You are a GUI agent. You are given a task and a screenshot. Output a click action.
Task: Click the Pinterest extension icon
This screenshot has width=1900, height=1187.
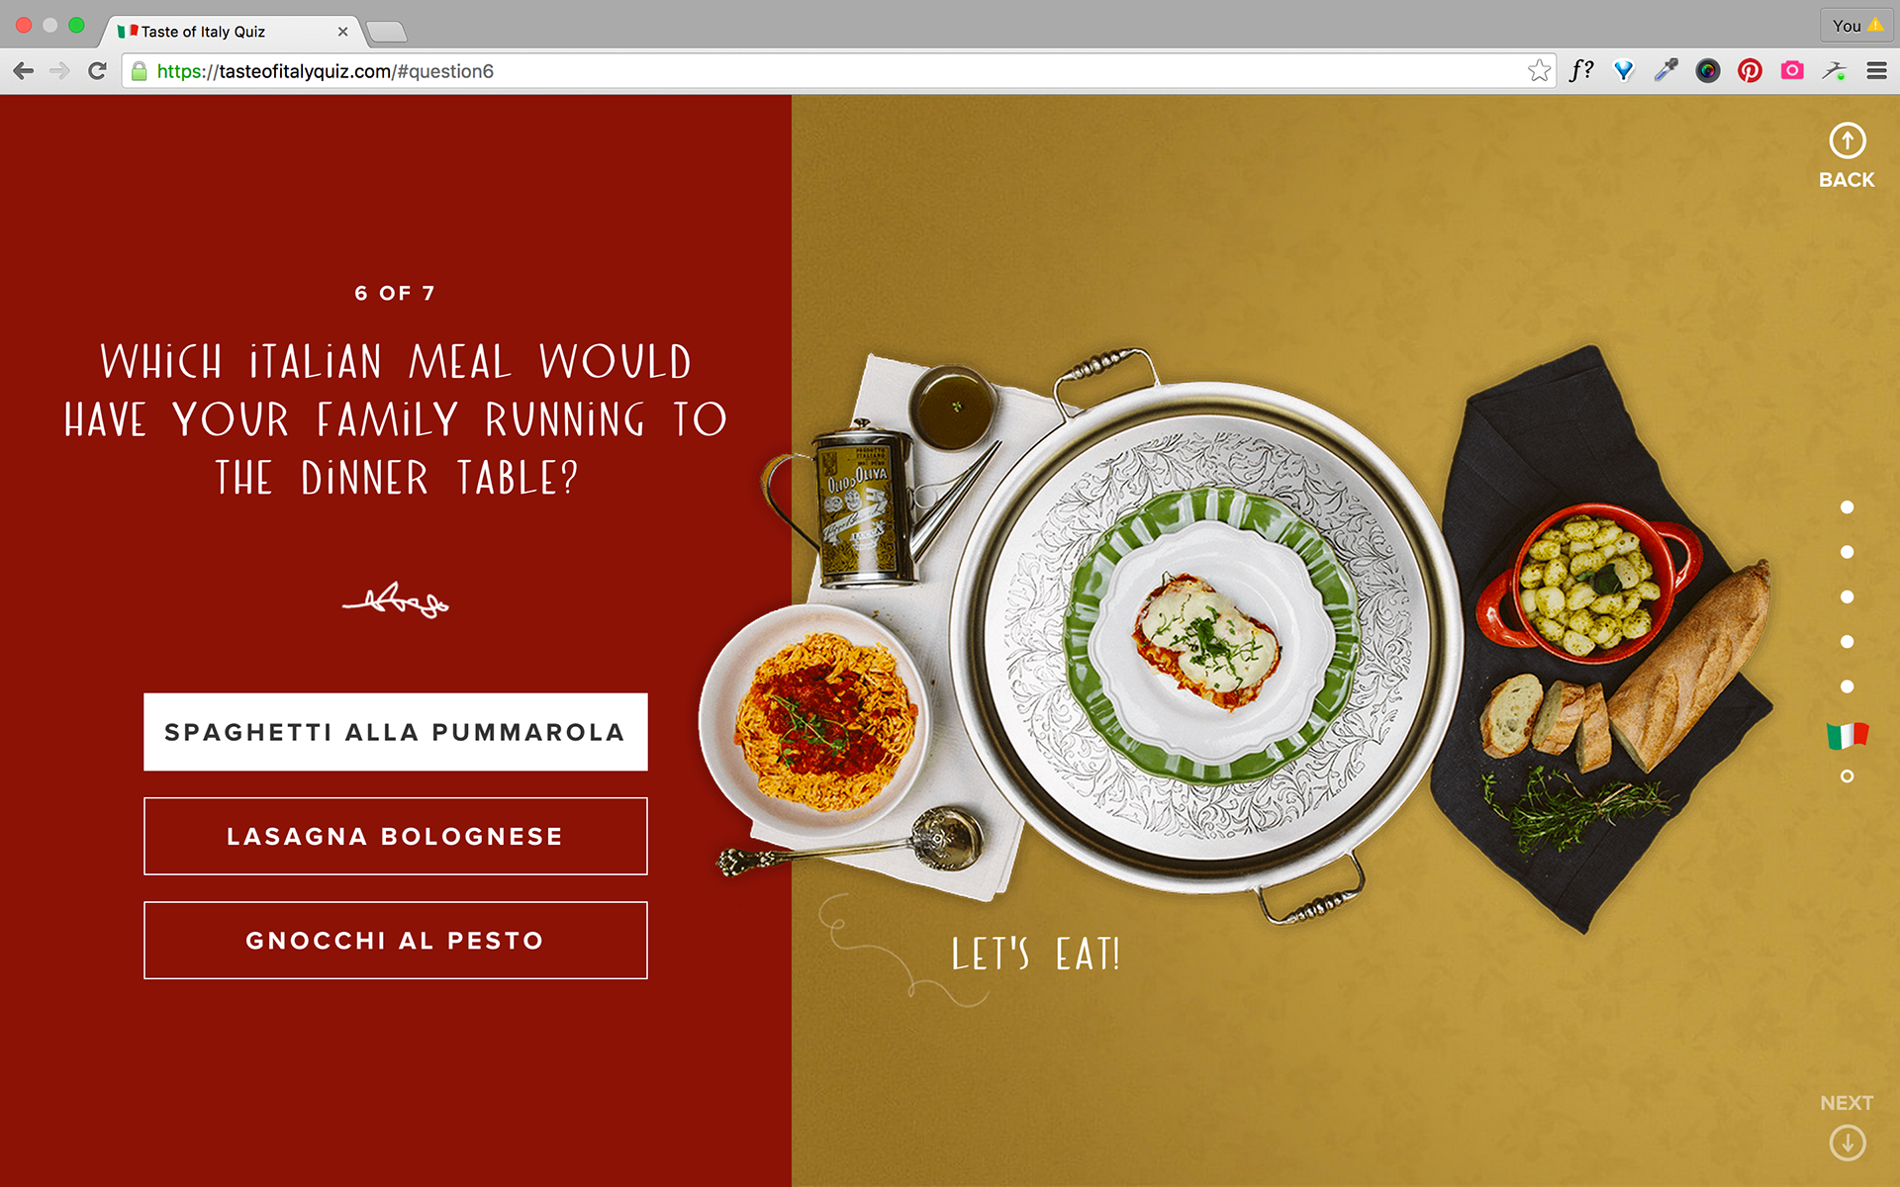pyautogui.click(x=1750, y=71)
